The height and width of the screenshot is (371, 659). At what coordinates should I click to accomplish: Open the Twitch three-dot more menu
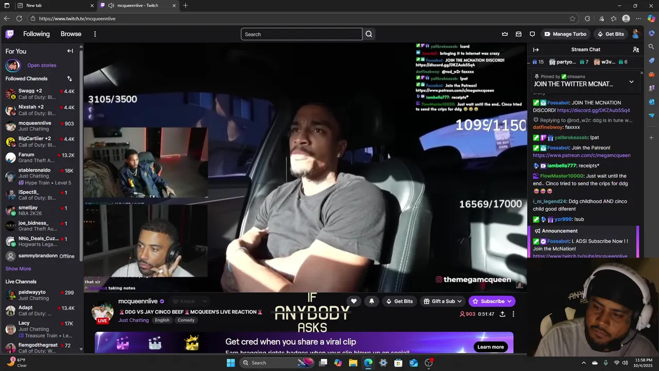pyautogui.click(x=95, y=34)
